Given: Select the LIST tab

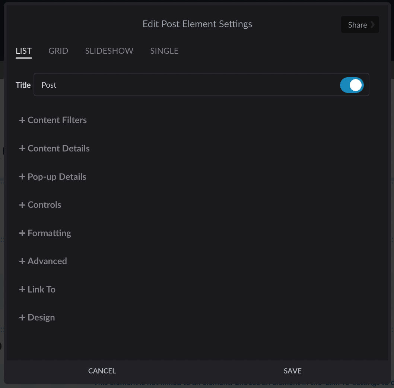Looking at the screenshot, I should pyautogui.click(x=23, y=51).
